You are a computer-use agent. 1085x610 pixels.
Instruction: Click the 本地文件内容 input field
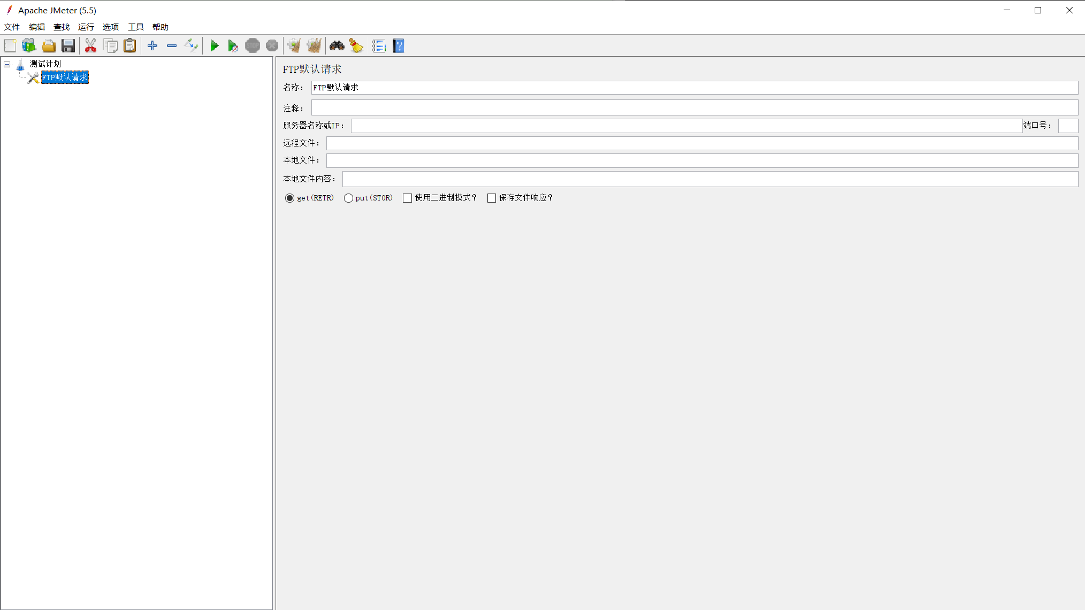coord(710,179)
